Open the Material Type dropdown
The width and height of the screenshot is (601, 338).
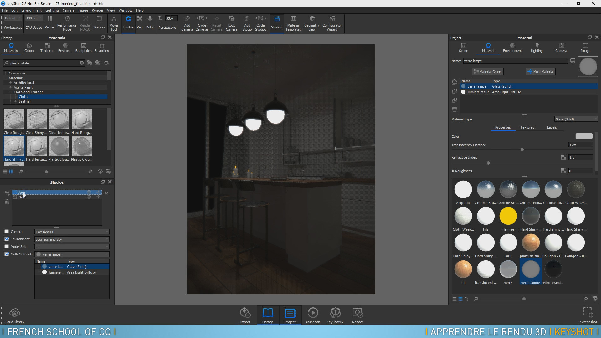point(576,119)
